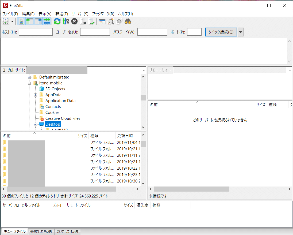Sort remote list by 種類 column
This screenshot has height=235, width=293.
277,105
